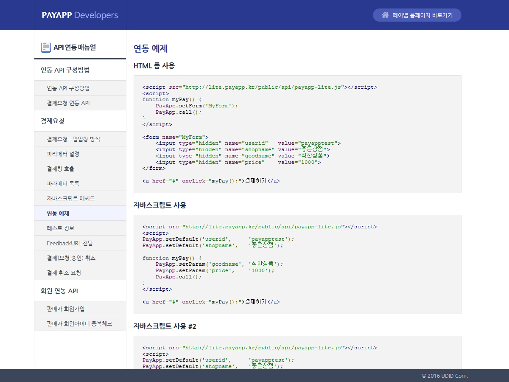Click the form name="MyForm" code line

click(x=176, y=137)
